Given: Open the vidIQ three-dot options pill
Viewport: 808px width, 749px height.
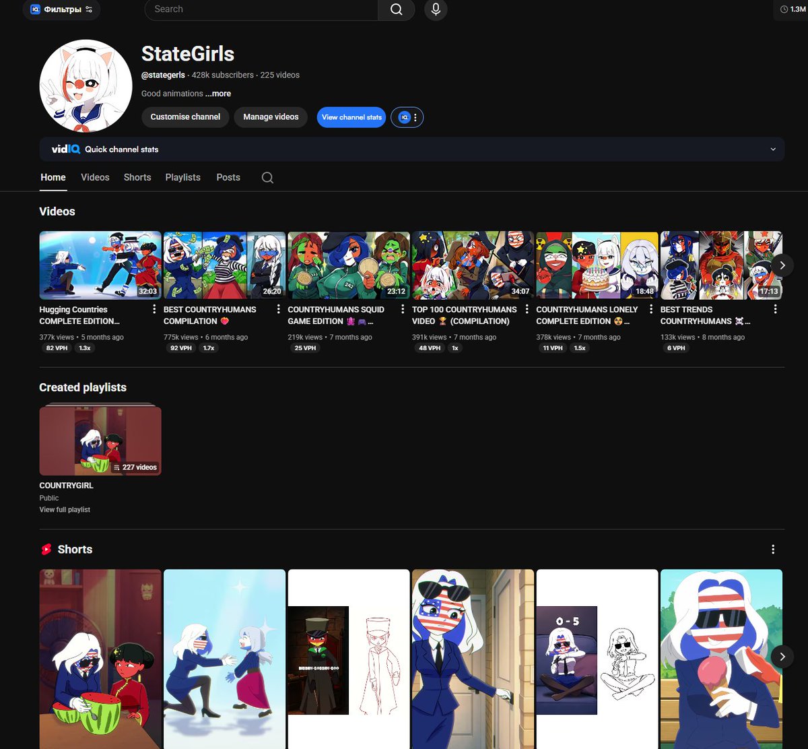Looking at the screenshot, I should pyautogui.click(x=407, y=117).
